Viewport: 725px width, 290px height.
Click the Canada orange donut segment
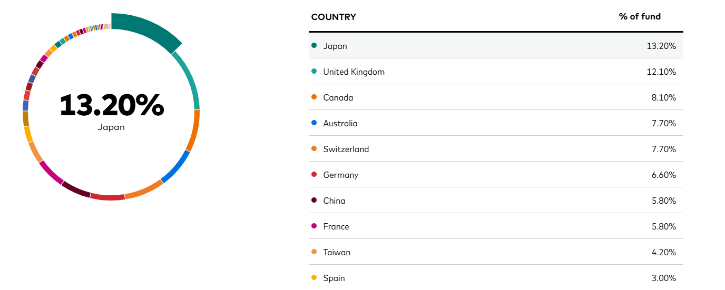click(x=193, y=131)
